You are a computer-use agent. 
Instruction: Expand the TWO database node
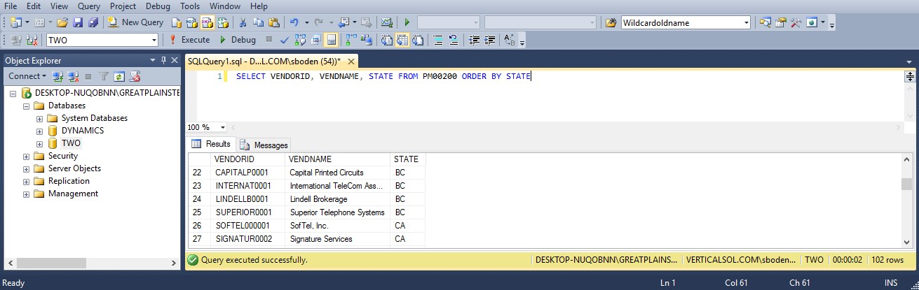tap(39, 143)
